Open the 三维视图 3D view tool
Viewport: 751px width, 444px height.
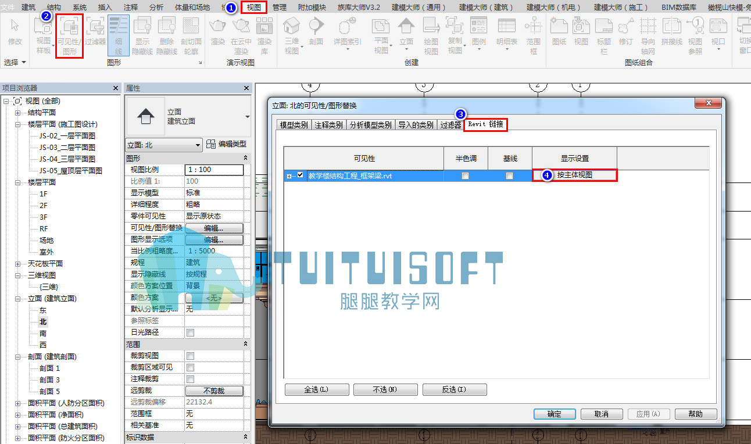pyautogui.click(x=291, y=36)
